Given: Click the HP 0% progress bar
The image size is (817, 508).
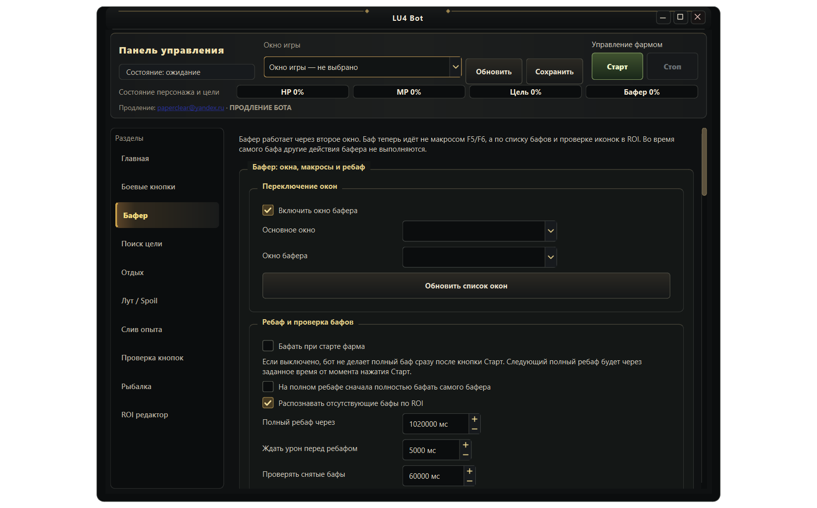Looking at the screenshot, I should 293,92.
